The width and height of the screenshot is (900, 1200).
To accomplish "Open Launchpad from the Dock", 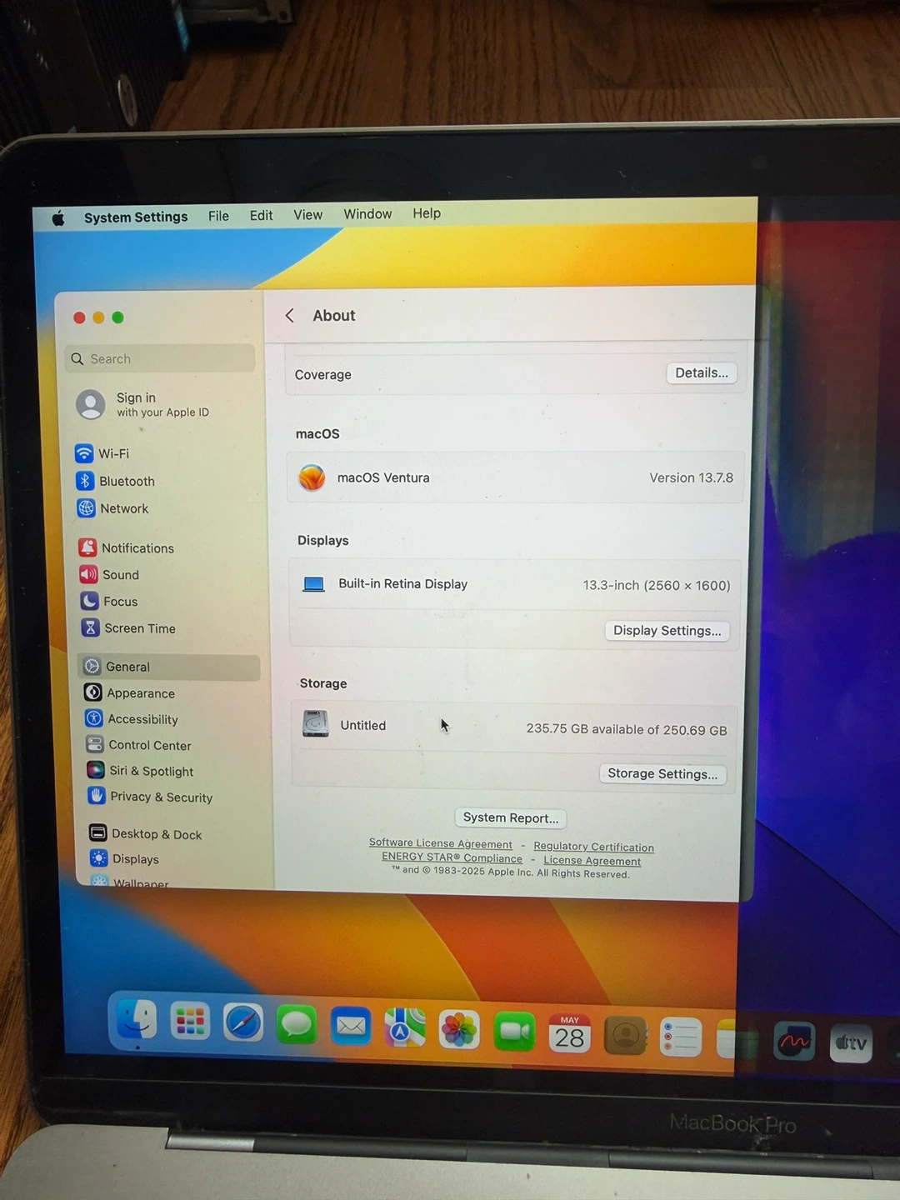I will pyautogui.click(x=190, y=1022).
